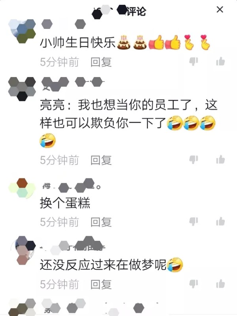Reply to the 小帅生日快乐 comment

101,62
